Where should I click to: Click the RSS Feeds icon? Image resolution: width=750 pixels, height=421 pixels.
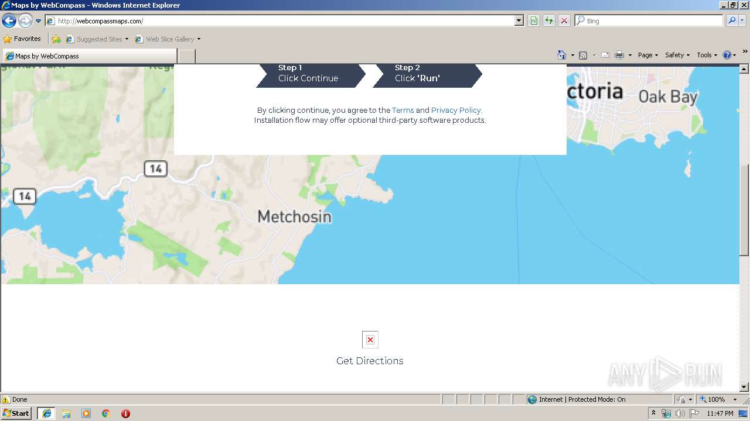(583, 55)
